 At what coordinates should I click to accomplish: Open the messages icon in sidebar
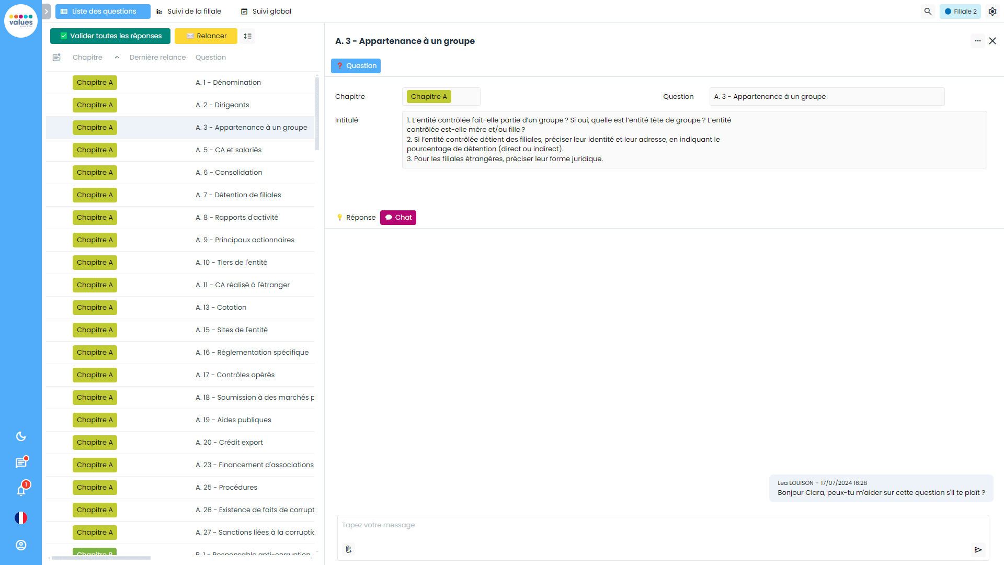21,463
